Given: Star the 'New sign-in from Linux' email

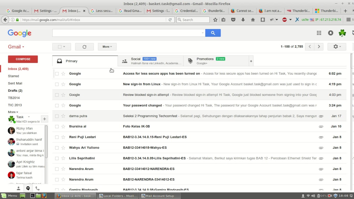Looking at the screenshot, I should [63, 84].
